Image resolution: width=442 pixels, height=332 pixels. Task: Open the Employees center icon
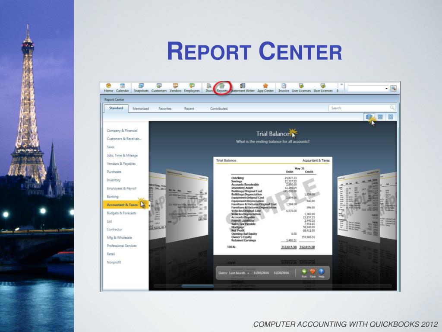[x=192, y=88]
